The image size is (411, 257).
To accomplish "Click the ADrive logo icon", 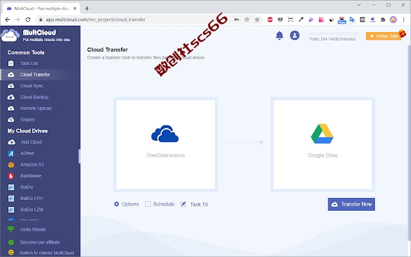I will 11,154.
